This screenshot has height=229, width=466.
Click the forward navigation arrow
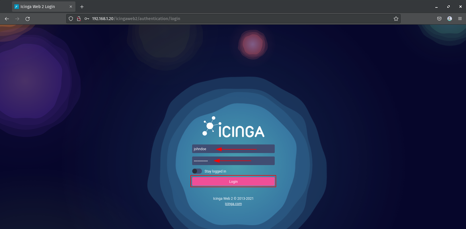[x=17, y=19]
